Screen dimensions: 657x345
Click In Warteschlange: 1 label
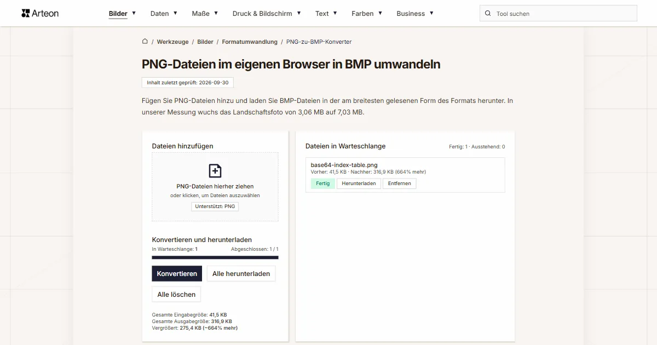[x=175, y=249]
